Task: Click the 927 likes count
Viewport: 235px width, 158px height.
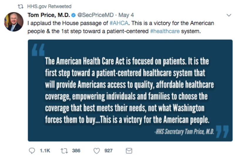Action: coord(108,151)
